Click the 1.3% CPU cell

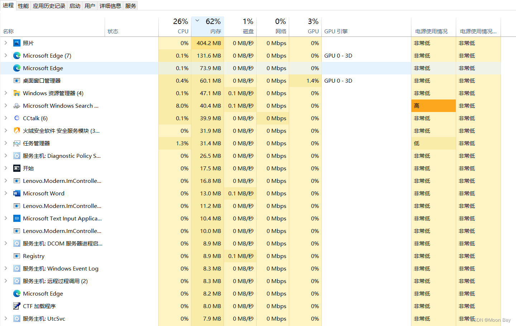click(x=175, y=143)
